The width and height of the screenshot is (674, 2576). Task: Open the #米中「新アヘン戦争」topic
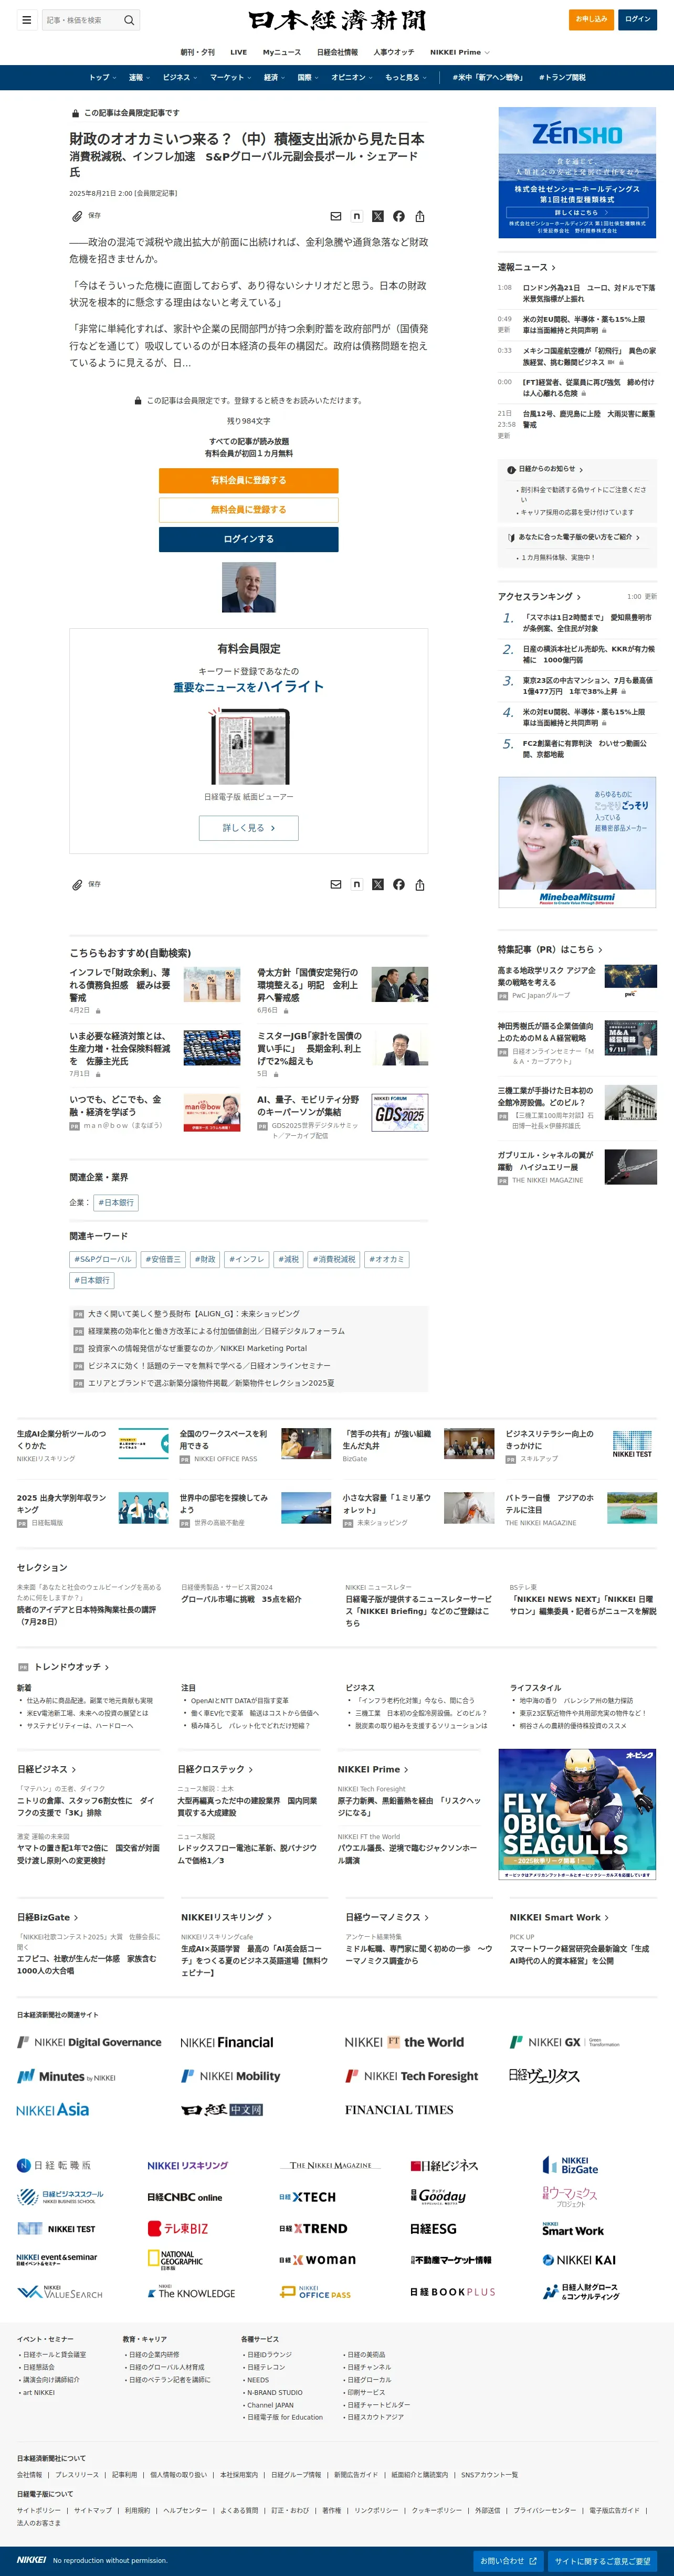[487, 77]
